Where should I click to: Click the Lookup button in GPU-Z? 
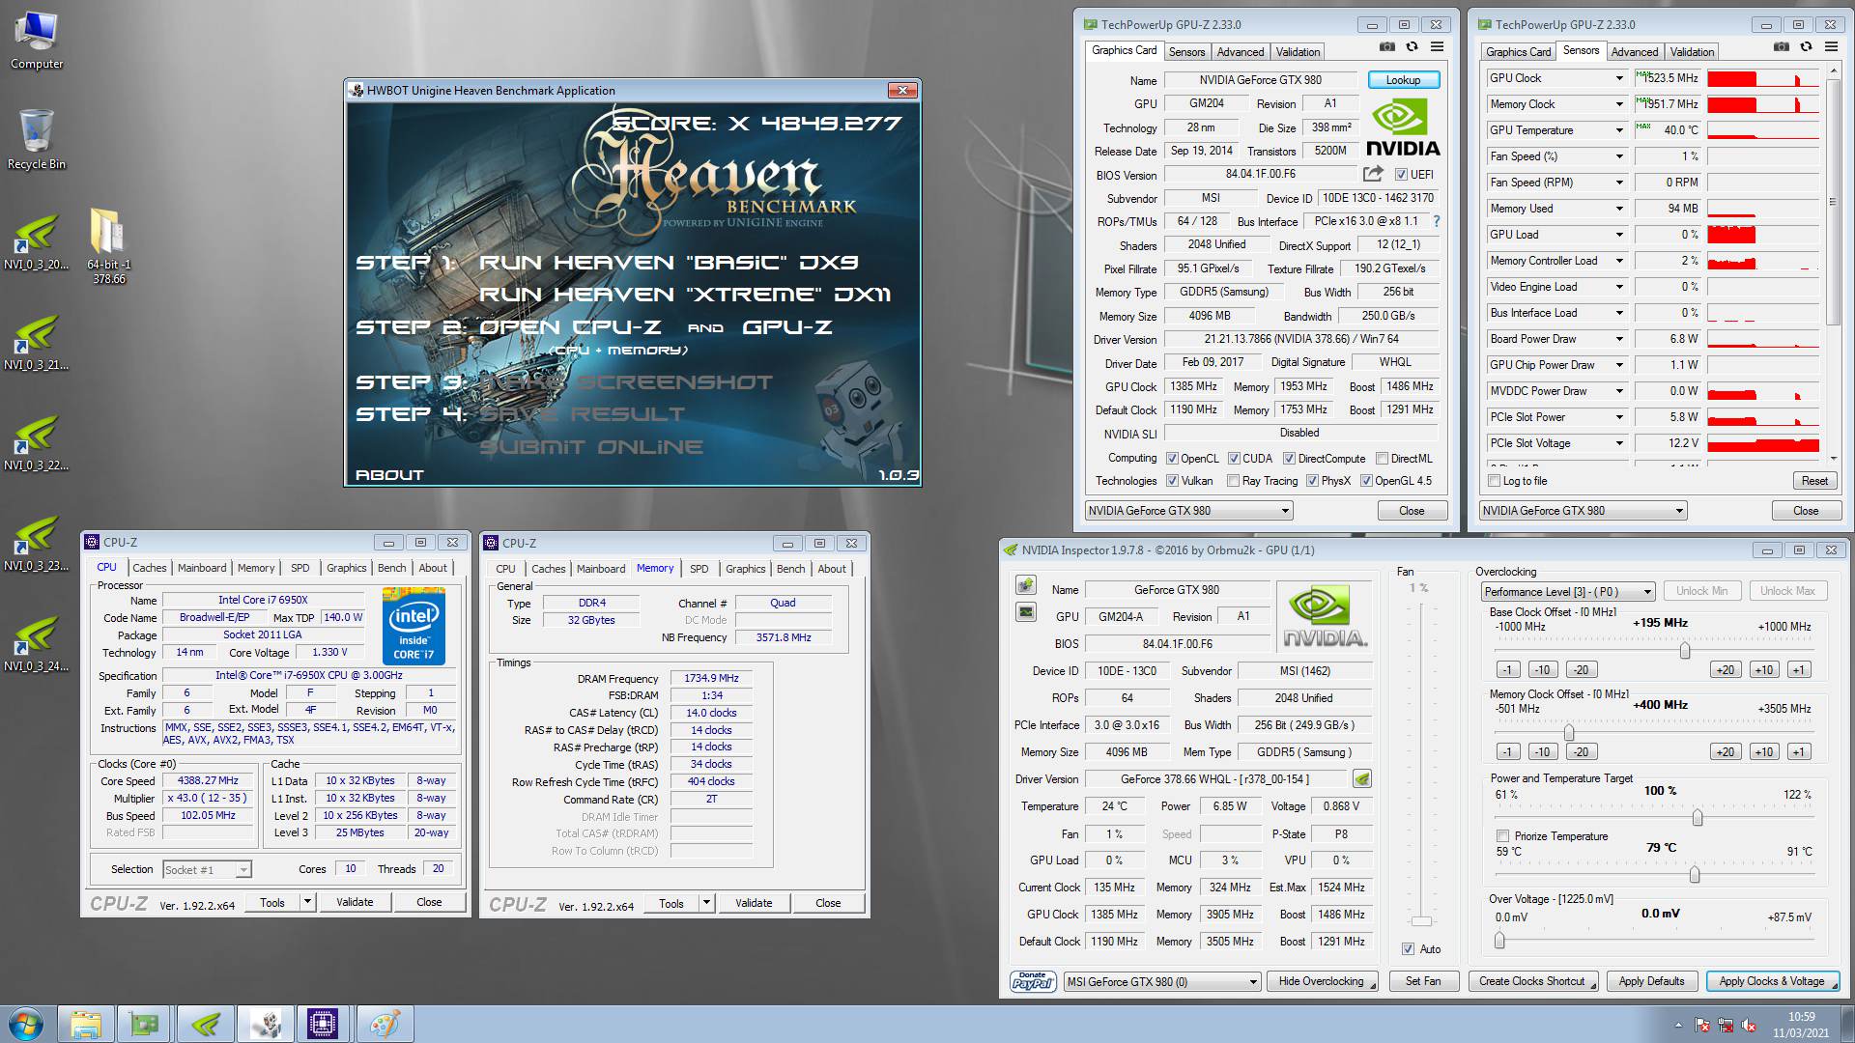(x=1403, y=80)
